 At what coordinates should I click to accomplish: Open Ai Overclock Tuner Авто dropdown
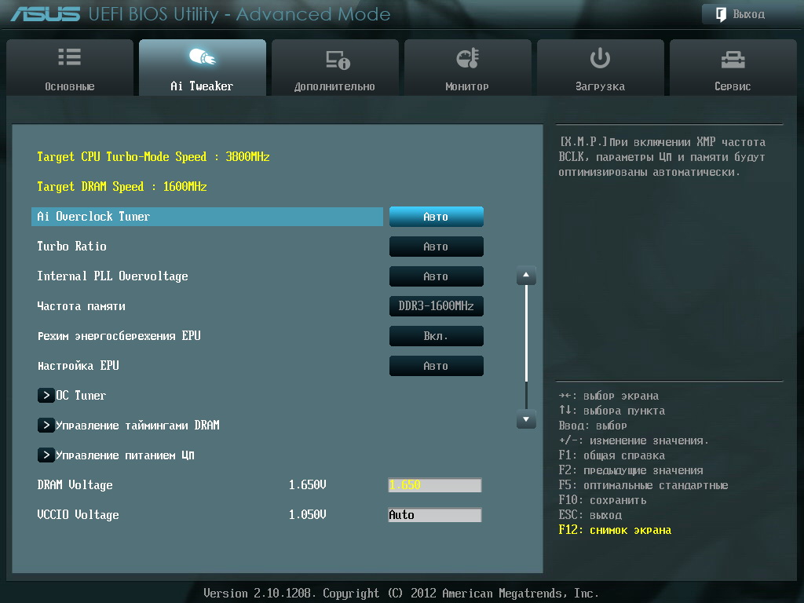point(437,217)
